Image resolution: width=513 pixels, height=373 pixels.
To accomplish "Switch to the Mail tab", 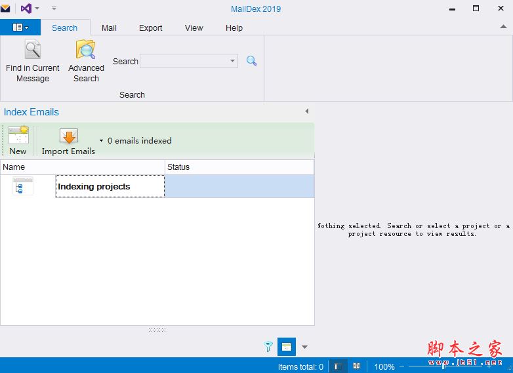I will [x=109, y=28].
